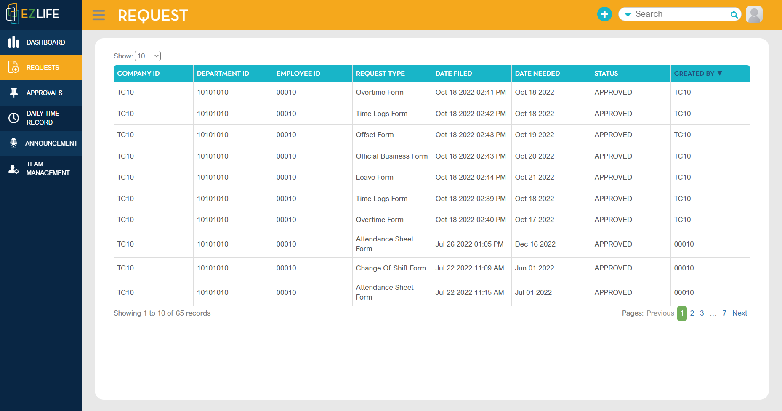Select the Leave Form request row

(432, 177)
